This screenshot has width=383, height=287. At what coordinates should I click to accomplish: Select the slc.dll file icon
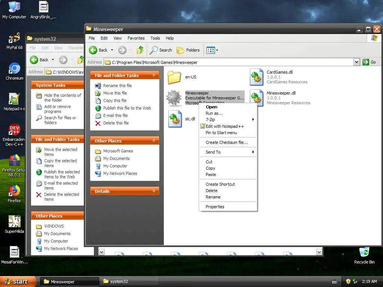(x=175, y=119)
